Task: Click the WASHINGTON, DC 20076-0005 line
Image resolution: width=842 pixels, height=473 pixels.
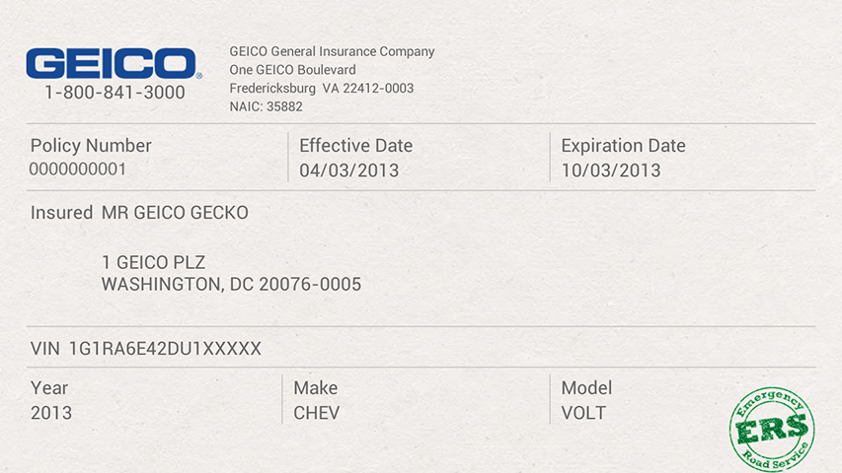Action: [232, 285]
